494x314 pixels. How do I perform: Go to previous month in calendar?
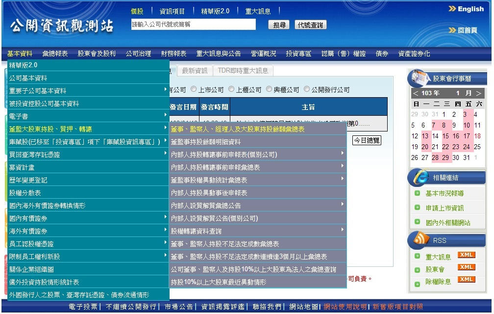[416, 93]
